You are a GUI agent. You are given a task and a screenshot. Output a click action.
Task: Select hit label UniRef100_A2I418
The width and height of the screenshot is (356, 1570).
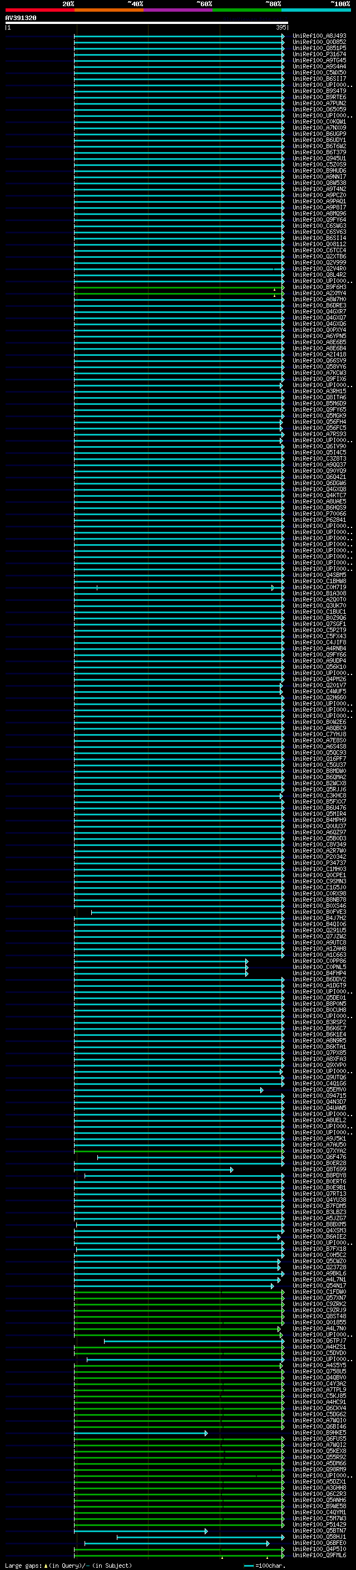319,355
